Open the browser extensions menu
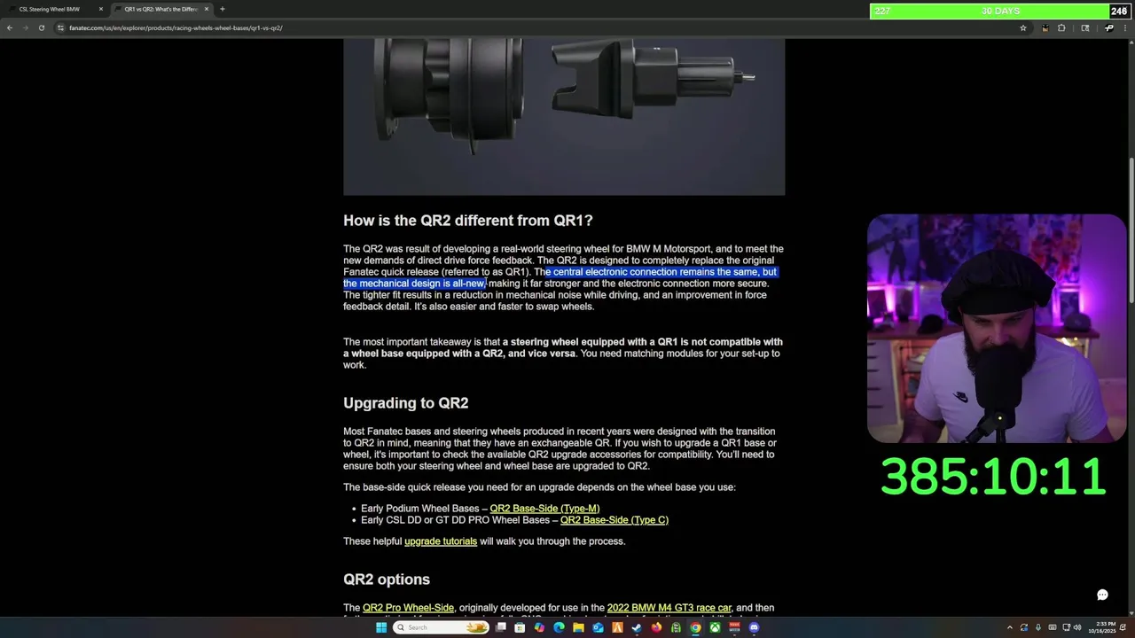Viewport: 1135px width, 638px height. point(1061,28)
